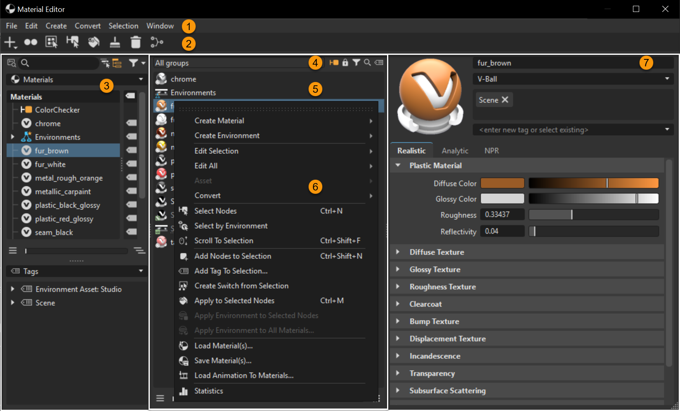This screenshot has width=680, height=411.
Task: Switch to the Analytic tab
Action: point(454,150)
